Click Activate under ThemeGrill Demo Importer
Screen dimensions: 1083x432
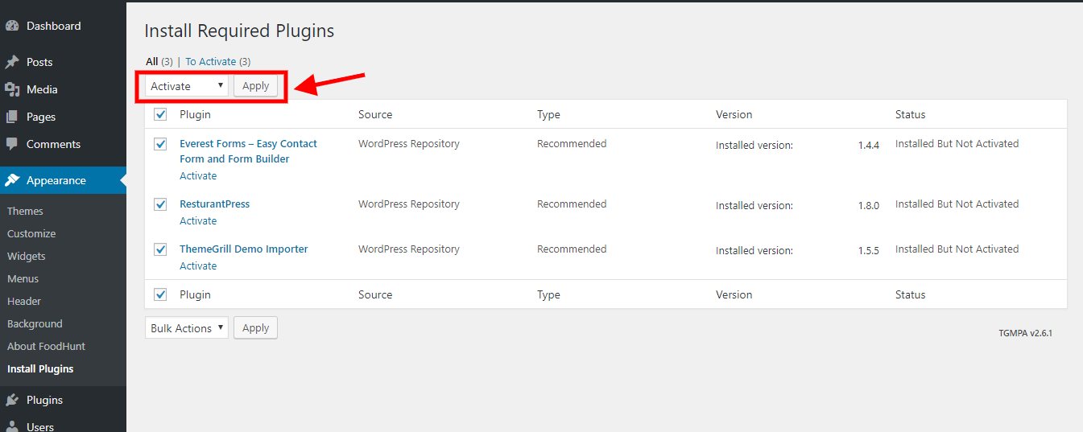(198, 265)
